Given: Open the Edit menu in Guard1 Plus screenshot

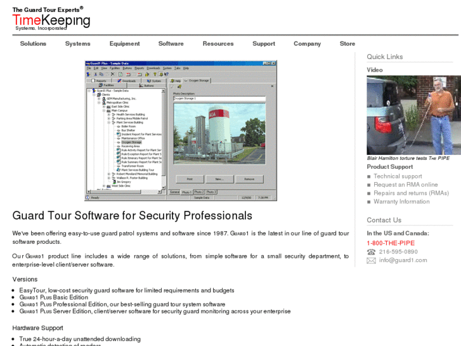Looking at the screenshot, I should point(96,68).
